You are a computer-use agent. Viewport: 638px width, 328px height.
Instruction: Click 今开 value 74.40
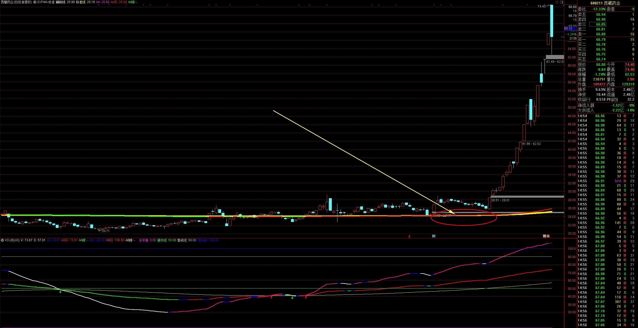click(629, 65)
